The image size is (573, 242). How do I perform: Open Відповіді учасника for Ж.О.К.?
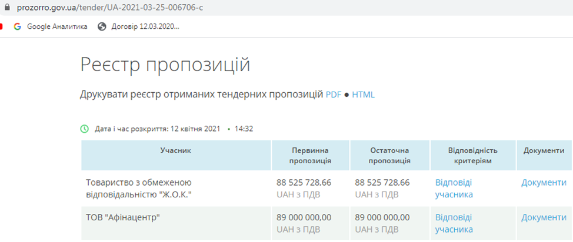(x=454, y=189)
